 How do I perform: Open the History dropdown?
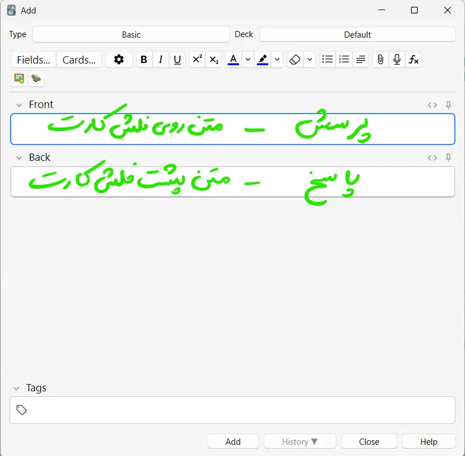pyautogui.click(x=300, y=441)
